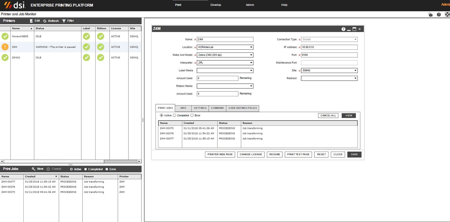
Task: Click the Ribbon check icon in the Z4M row
Action: 101,47
